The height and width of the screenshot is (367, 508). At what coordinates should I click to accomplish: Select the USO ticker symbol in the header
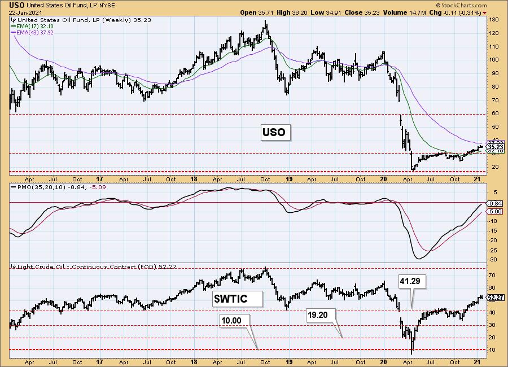[16, 6]
